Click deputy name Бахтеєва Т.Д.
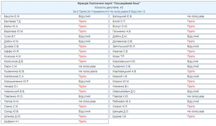 (x=13, y=21)
